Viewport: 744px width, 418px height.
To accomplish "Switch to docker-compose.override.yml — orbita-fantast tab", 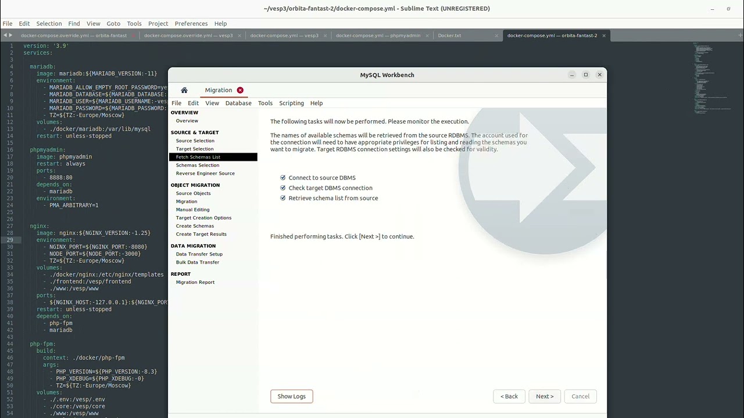I will [74, 35].
